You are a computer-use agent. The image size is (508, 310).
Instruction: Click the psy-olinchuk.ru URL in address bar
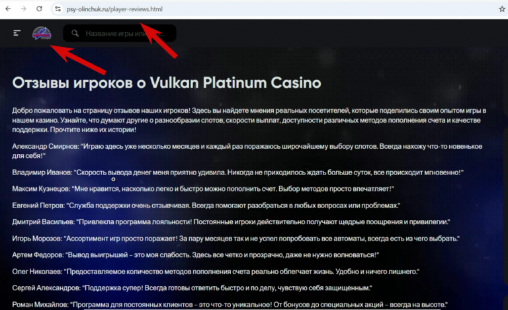coord(114,9)
